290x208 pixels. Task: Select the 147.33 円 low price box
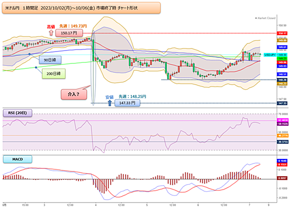[x=127, y=103]
